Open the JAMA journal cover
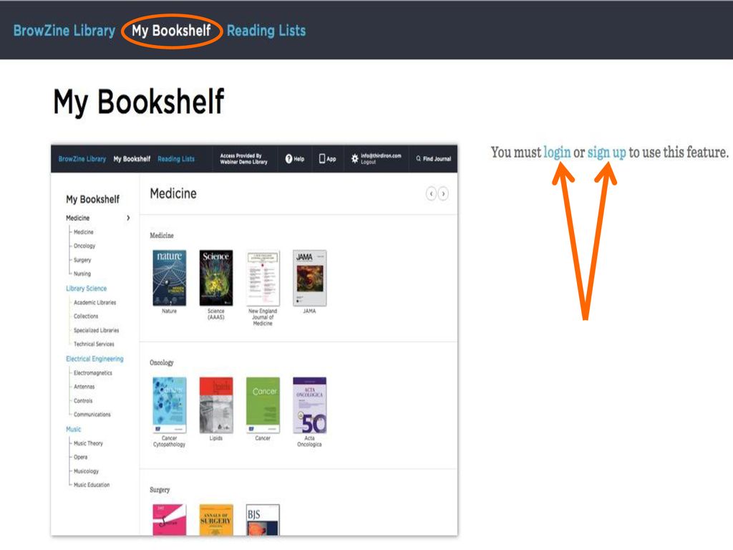 pos(309,279)
